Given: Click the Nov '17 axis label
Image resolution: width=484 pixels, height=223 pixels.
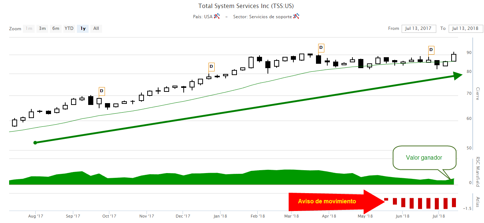Looking at the screenshot, I should 146,216.
